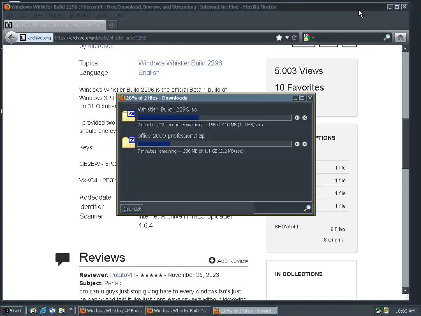Open the View menu
The height and width of the screenshot is (316, 421).
[x=38, y=15]
